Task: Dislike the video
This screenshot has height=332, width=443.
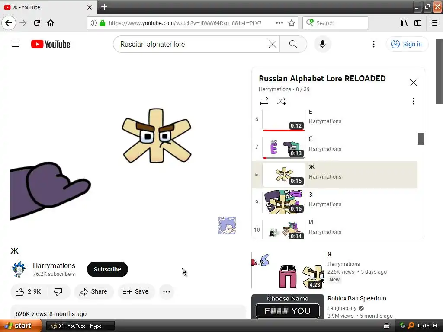Action: coord(58,291)
